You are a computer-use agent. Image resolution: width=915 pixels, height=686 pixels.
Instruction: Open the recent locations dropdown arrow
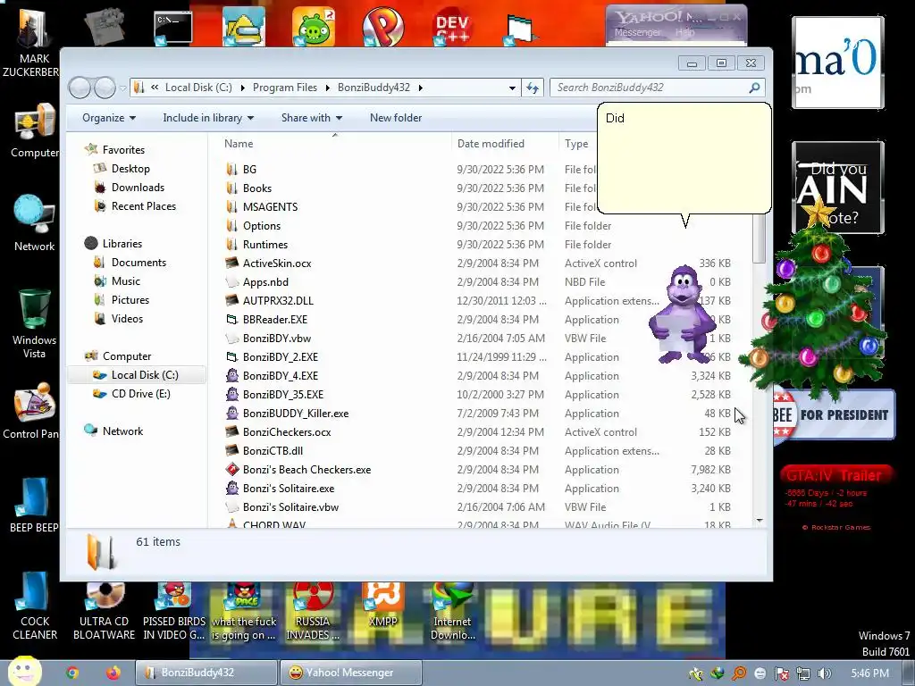pos(122,88)
